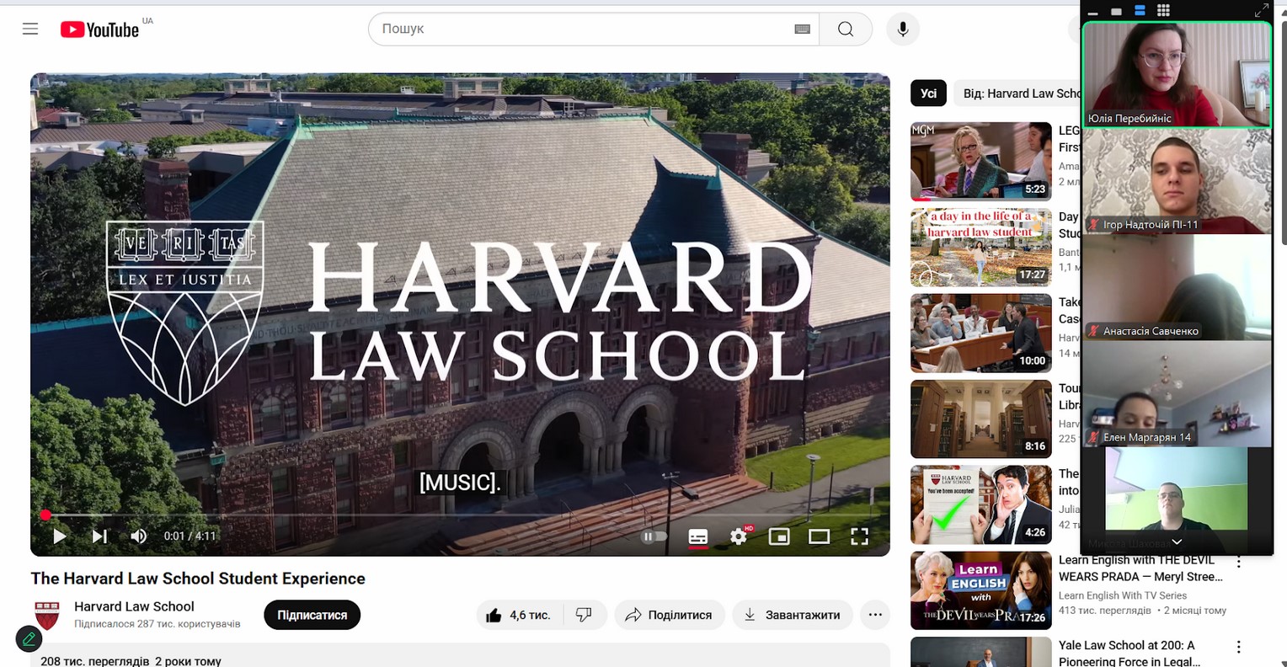The image size is (1287, 667).
Task: Select Анастасія Савченко video tile
Action: point(1177,287)
